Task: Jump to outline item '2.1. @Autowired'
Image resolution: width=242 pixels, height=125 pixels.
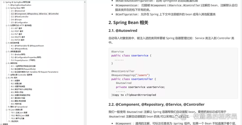Action: 18,11
